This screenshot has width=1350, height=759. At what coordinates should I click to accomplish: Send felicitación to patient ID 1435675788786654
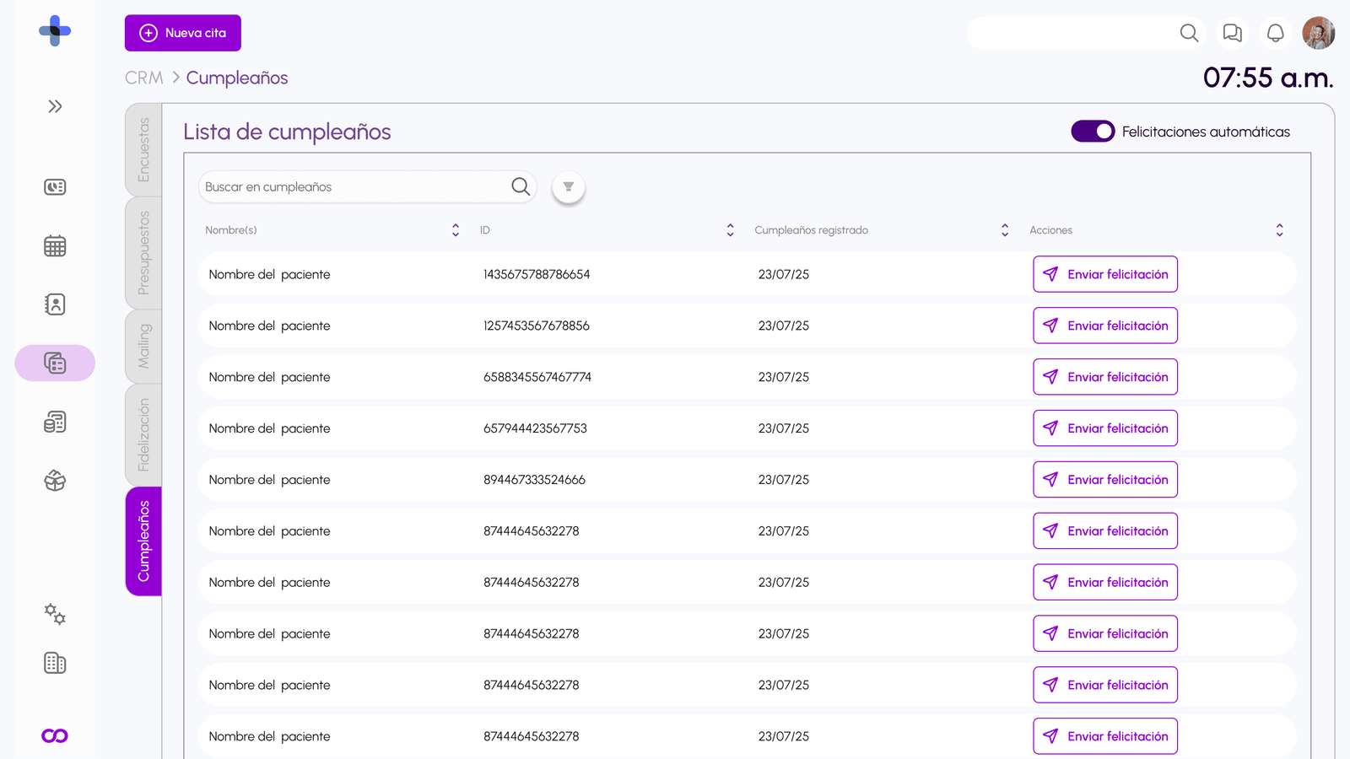pyautogui.click(x=1104, y=274)
